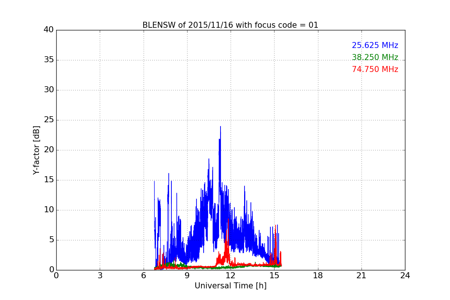Viewport: 450px width, 300px height.
Task: Click the x-axis tick label '3'
Action: pos(100,275)
